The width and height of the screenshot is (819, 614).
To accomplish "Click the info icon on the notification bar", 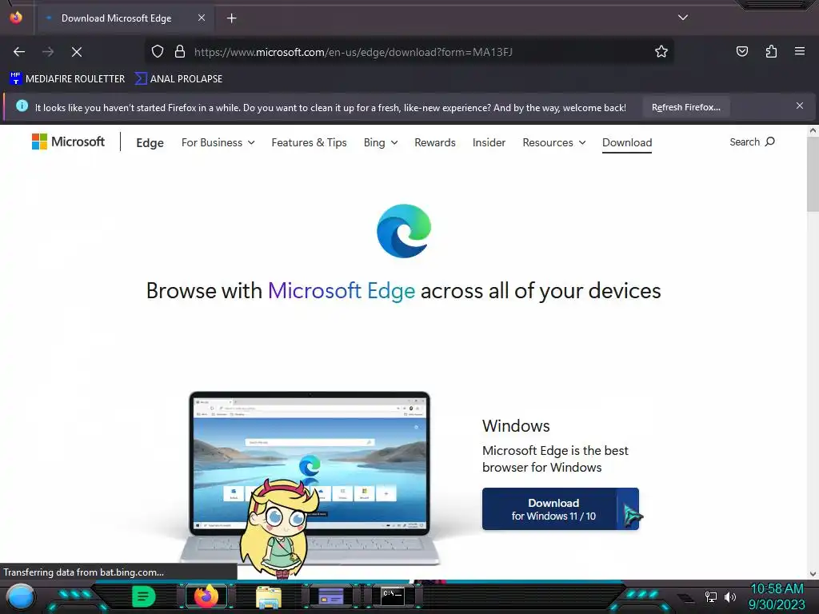I will tap(22, 106).
